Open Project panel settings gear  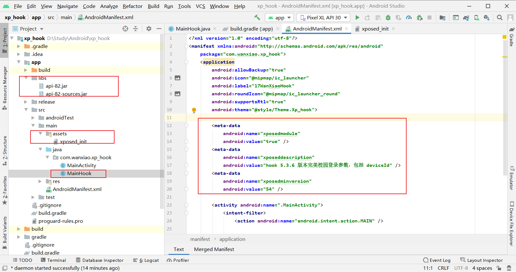149,29
